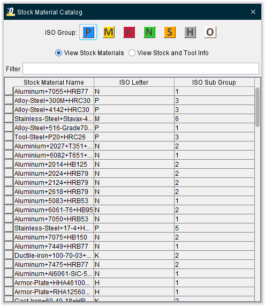The height and width of the screenshot is (306, 265).
Task: Sort by the ISO Sub Group column header
Action: tap(214, 82)
